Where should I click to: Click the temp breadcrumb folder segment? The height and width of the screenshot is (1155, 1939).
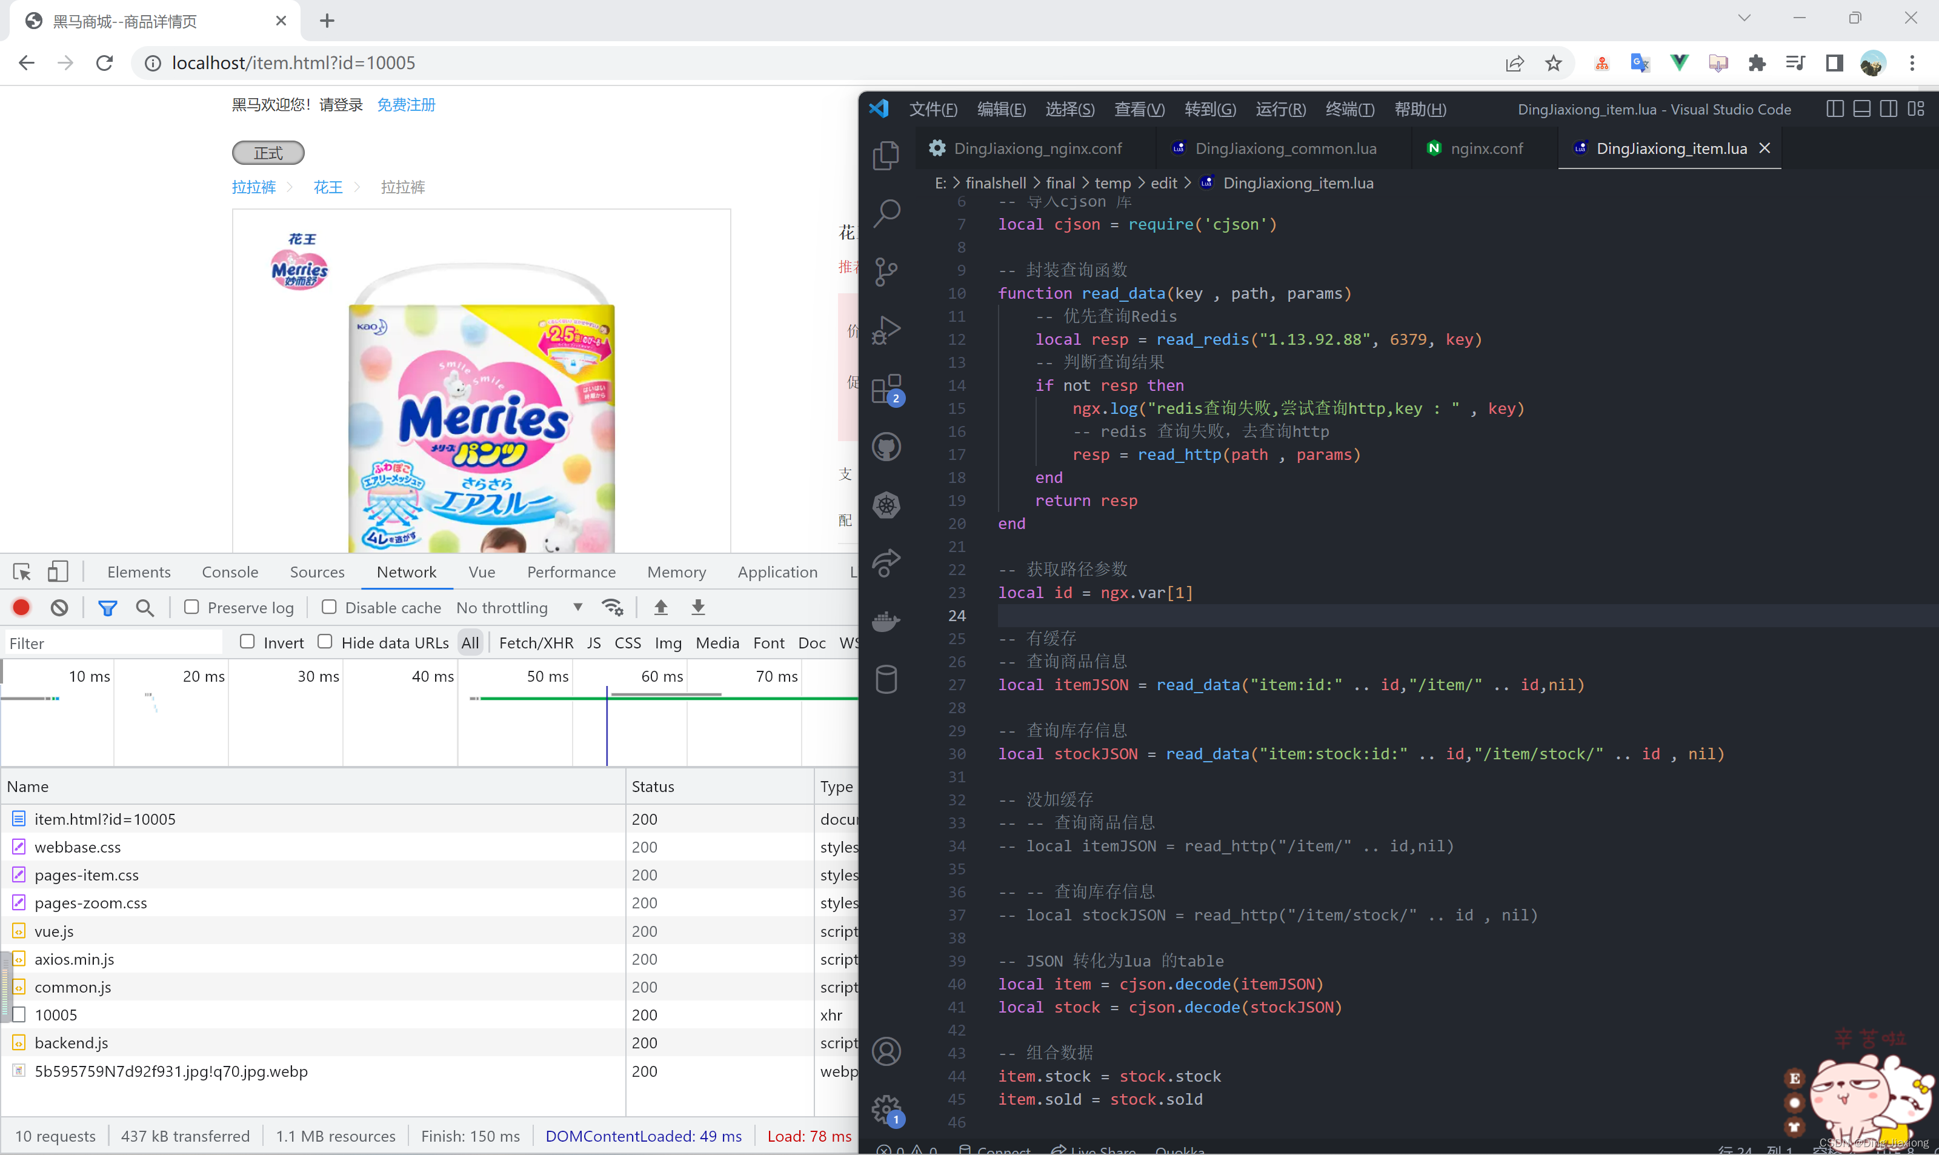coord(1112,183)
